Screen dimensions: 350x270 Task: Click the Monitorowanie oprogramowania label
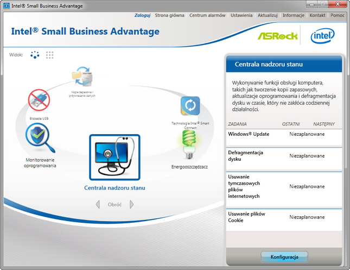point(40,163)
